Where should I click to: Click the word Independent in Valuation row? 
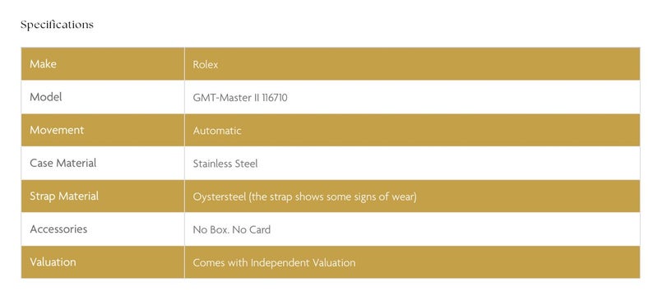coord(280,263)
